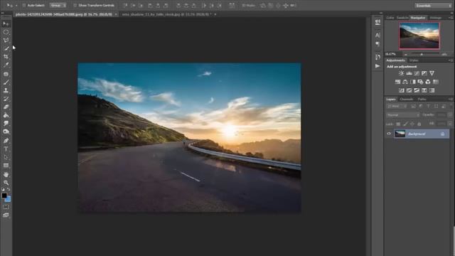455x256 pixels.
Task: Select the Pen tool
Action: tap(6, 141)
